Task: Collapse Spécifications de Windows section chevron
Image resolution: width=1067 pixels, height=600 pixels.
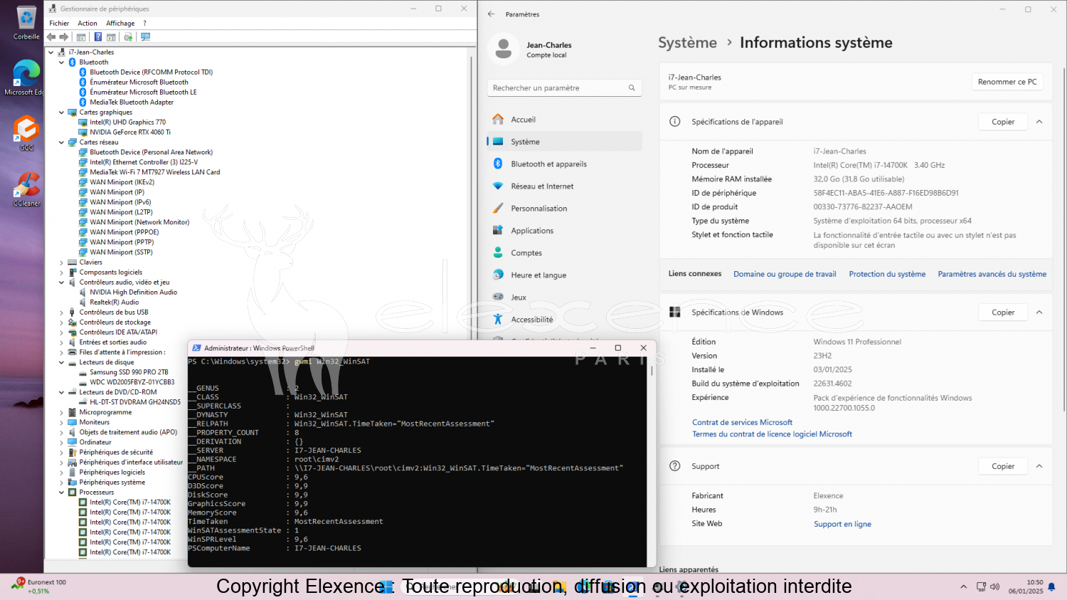Action: tap(1039, 312)
